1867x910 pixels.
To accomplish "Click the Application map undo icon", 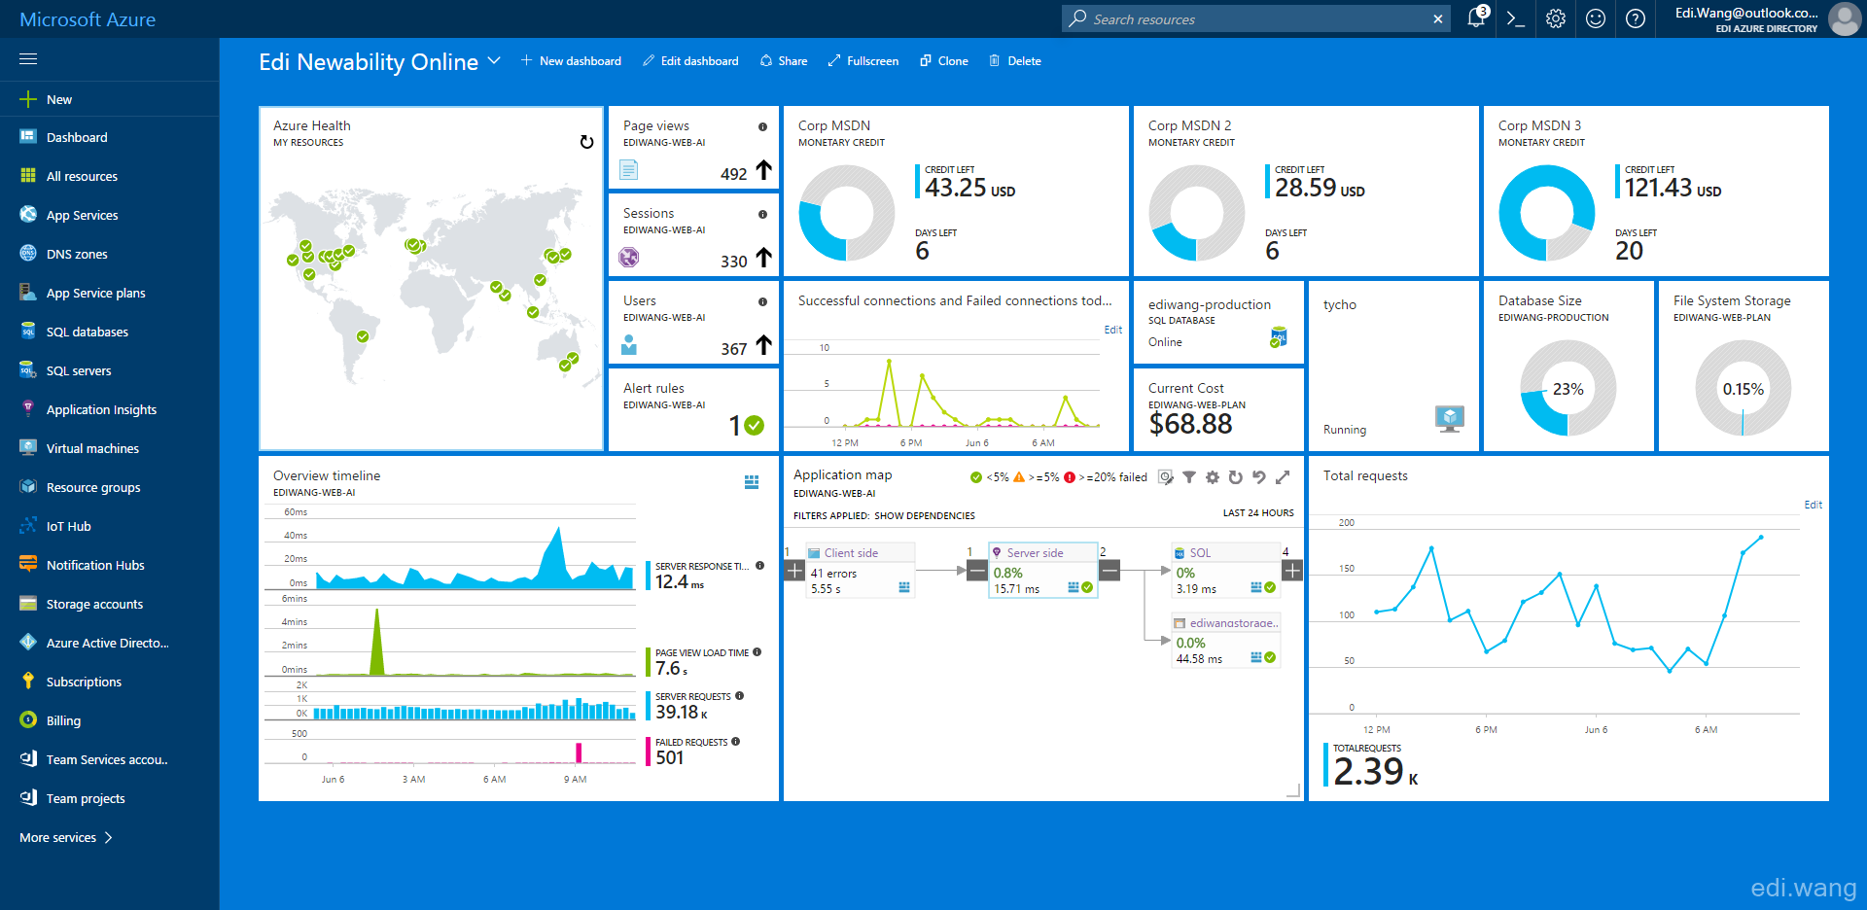I will [x=1259, y=477].
